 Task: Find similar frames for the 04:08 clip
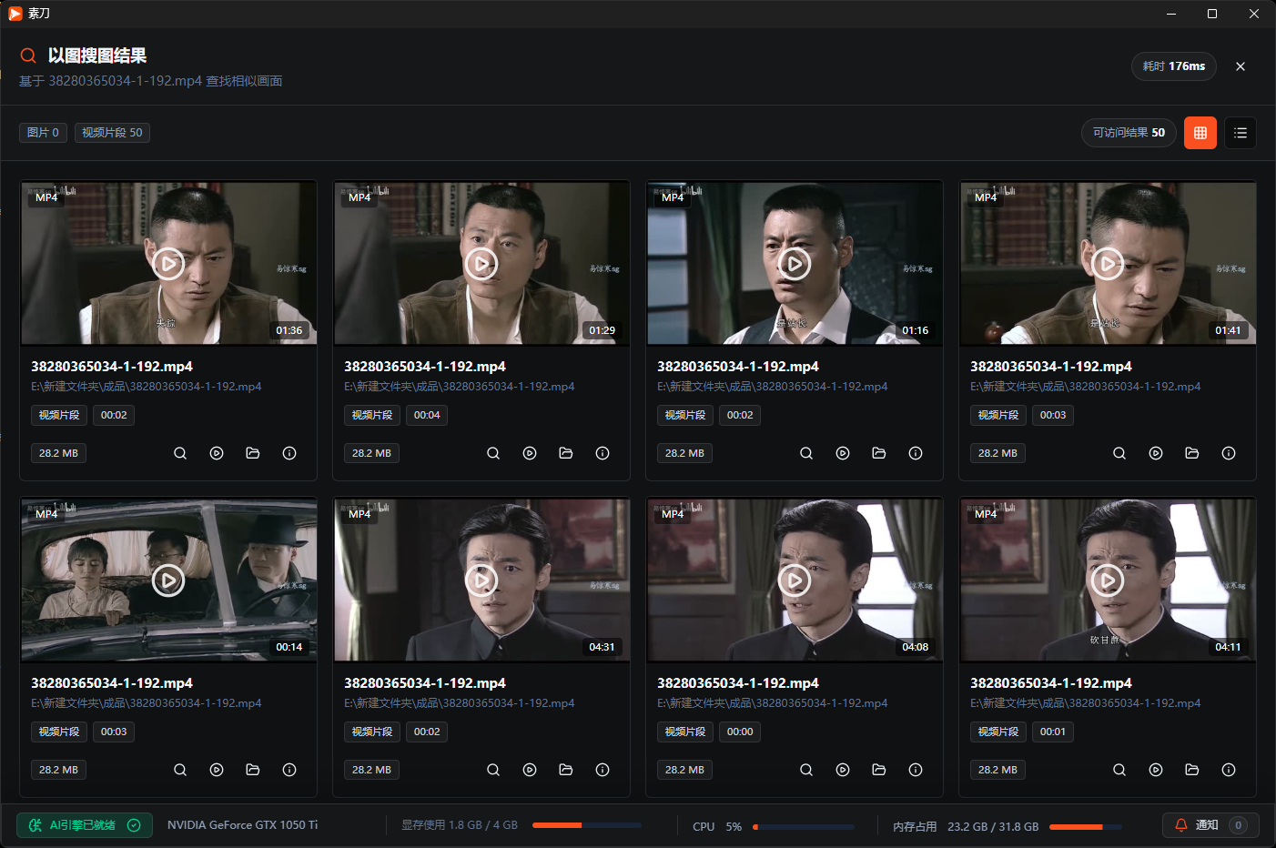[806, 770]
